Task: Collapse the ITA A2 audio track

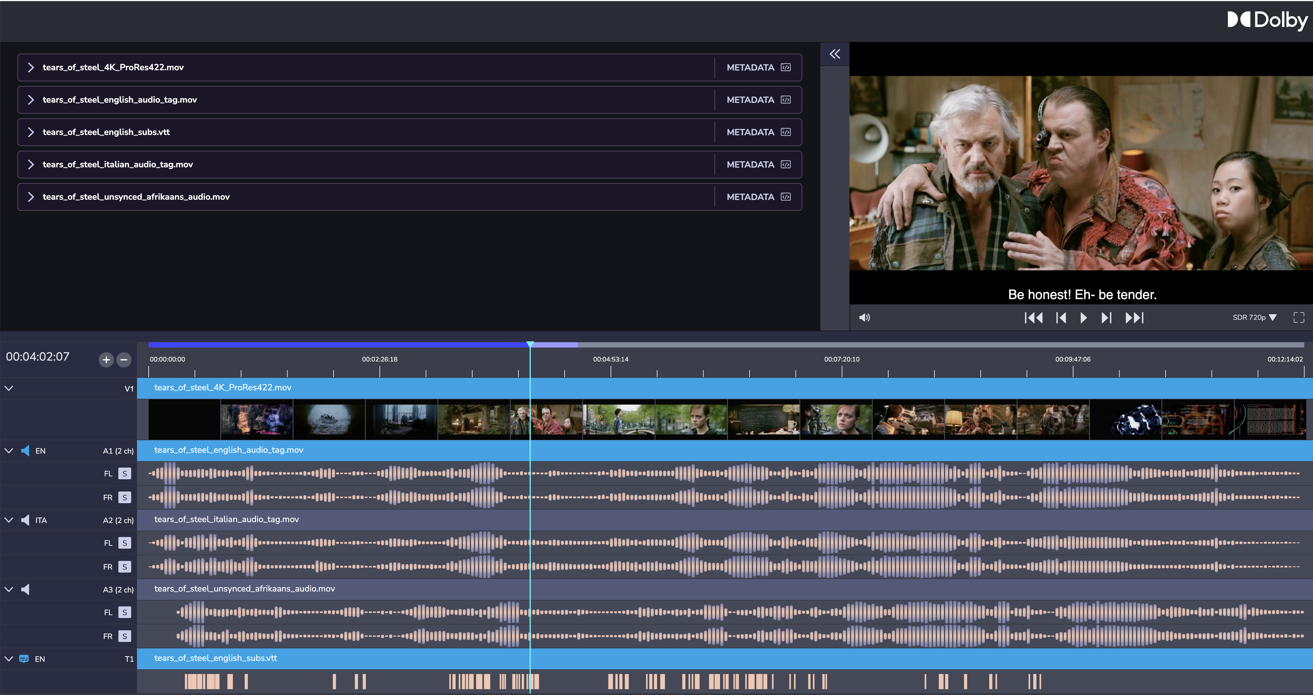Action: 9,520
